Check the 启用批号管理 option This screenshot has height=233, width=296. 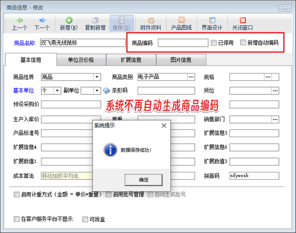[x=109, y=194]
